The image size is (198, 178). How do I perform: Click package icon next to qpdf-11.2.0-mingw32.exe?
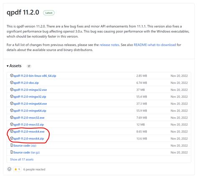tap(12, 90)
